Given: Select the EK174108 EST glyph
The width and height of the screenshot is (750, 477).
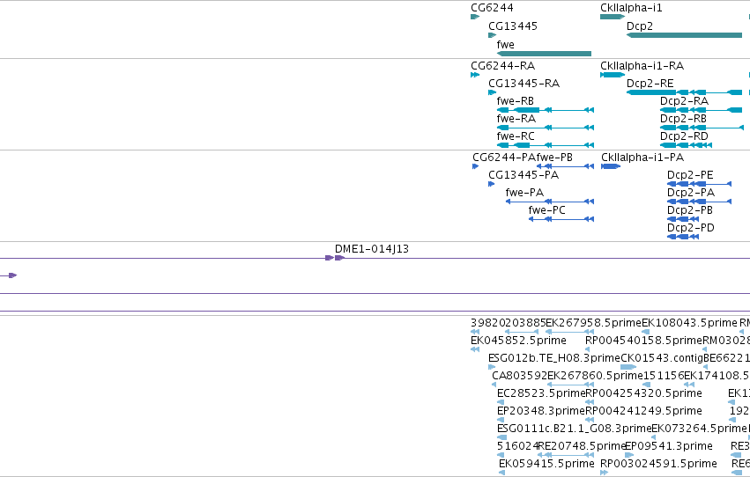Looking at the screenshot, I should pyautogui.click(x=689, y=385).
